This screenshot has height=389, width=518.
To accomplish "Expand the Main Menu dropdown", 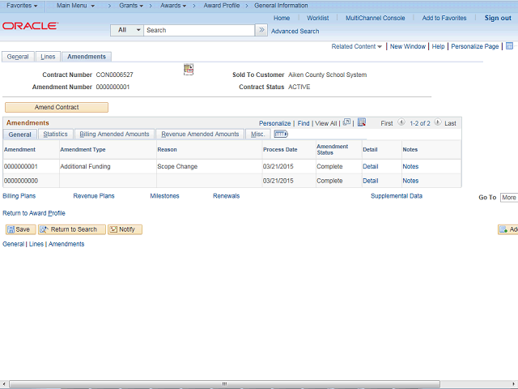I will [75, 6].
